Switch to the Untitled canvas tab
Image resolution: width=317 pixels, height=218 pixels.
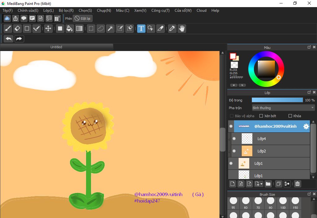pos(56,47)
